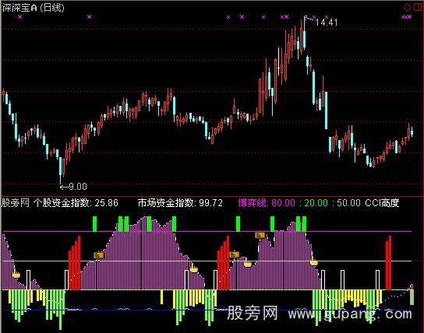The width and height of the screenshot is (424, 333).
Task: Click the rightmost hand icon in the indicator panel
Action: [x=313, y=261]
